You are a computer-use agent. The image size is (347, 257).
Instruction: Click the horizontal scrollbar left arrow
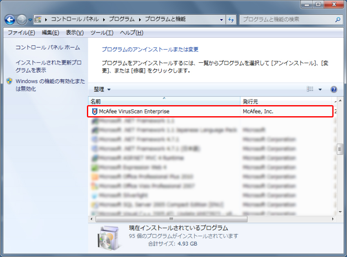pos(91,219)
